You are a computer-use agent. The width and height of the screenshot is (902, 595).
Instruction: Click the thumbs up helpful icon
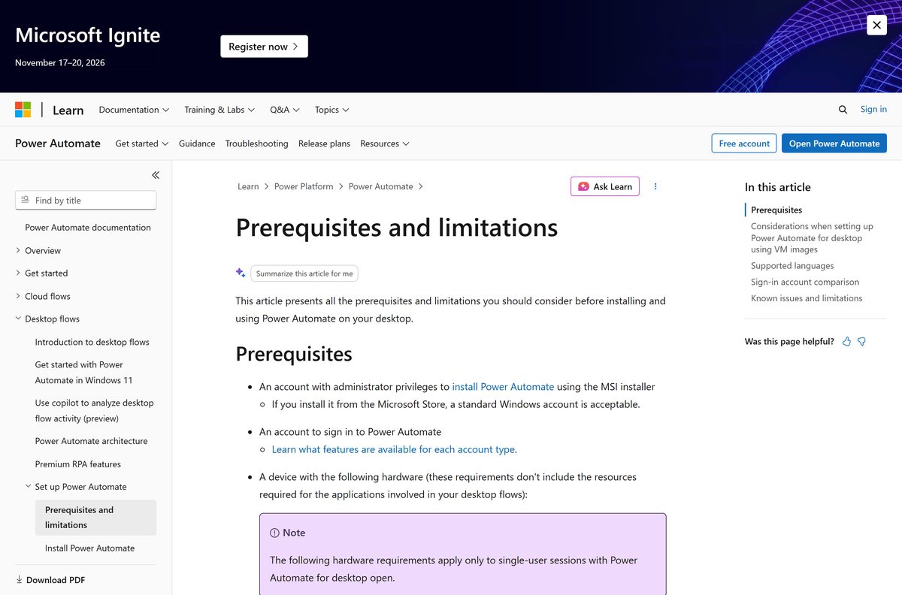(x=847, y=342)
